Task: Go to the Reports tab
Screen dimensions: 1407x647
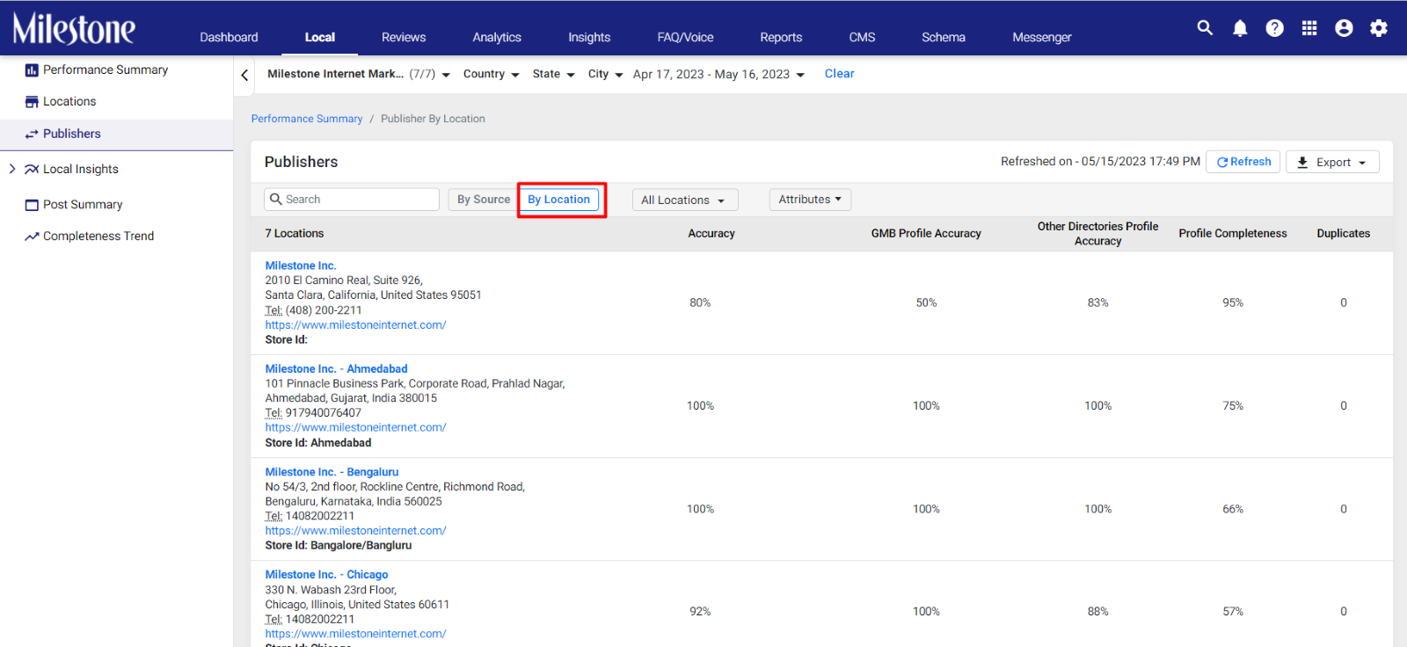Action: (781, 37)
